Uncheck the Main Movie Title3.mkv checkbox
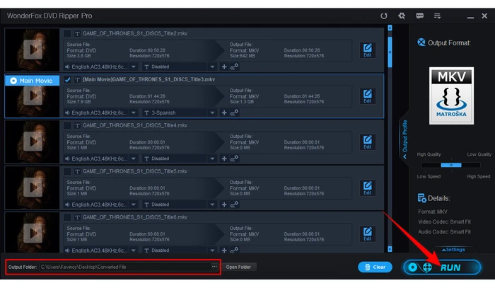 (x=67, y=79)
